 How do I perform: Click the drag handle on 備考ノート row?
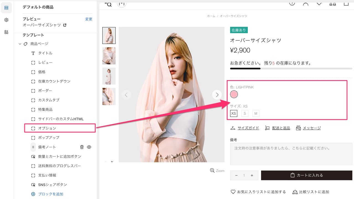click(33, 147)
